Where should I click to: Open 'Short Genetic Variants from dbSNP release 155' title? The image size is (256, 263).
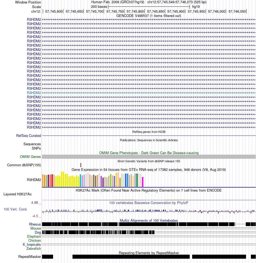pyautogui.click(x=149, y=161)
